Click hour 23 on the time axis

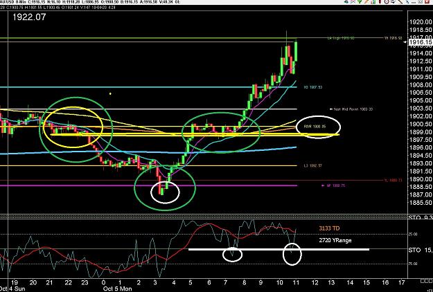85,282
